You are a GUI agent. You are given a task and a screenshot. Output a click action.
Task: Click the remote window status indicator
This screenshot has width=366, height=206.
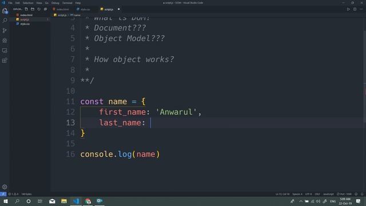3,194
